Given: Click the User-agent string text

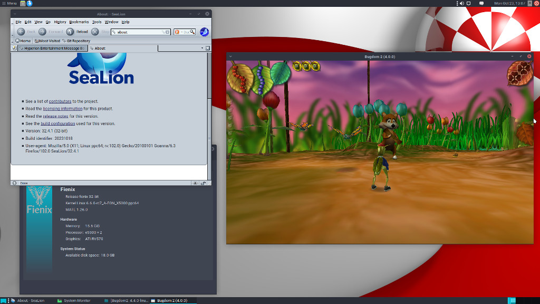Looking at the screenshot, I should coord(100,148).
